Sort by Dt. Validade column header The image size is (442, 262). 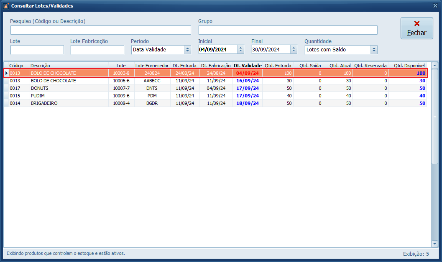point(248,66)
